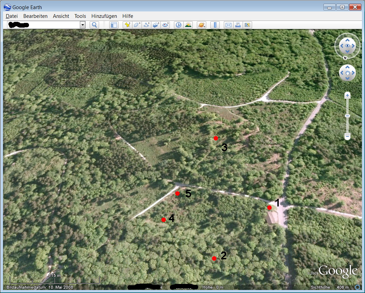Click the zoom in plus button
This screenshot has height=293, width=365.
[347, 96]
